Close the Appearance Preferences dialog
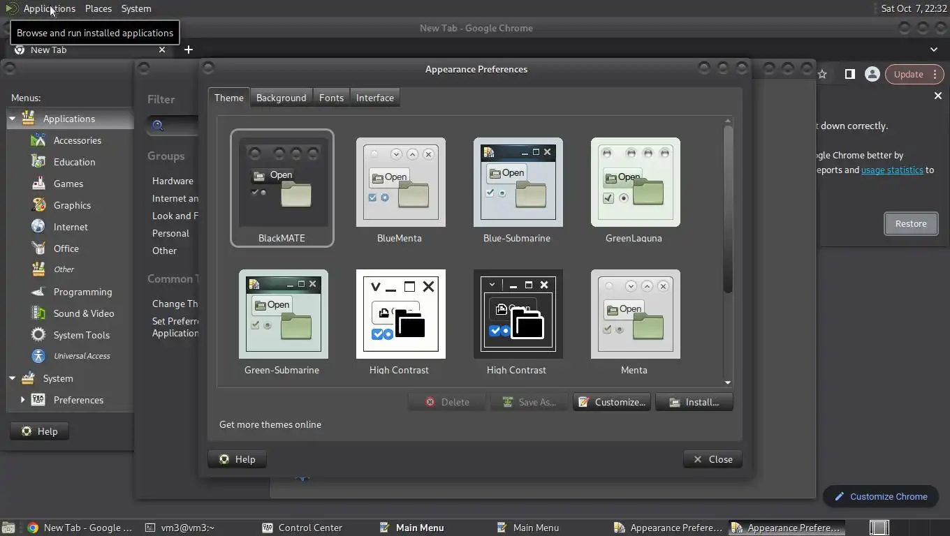 point(712,459)
